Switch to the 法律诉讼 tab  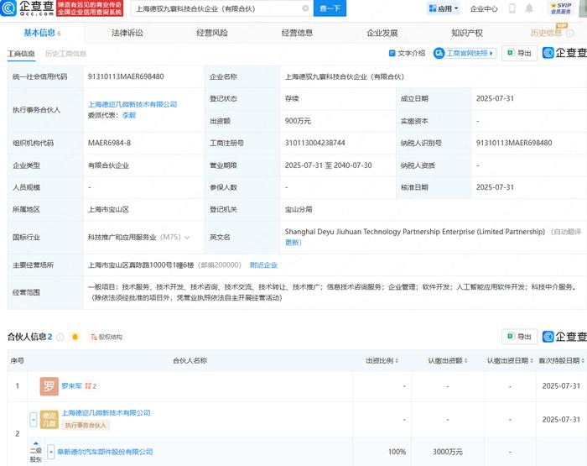pyautogui.click(x=127, y=33)
